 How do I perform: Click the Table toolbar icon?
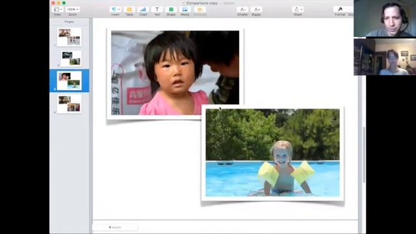click(x=129, y=10)
